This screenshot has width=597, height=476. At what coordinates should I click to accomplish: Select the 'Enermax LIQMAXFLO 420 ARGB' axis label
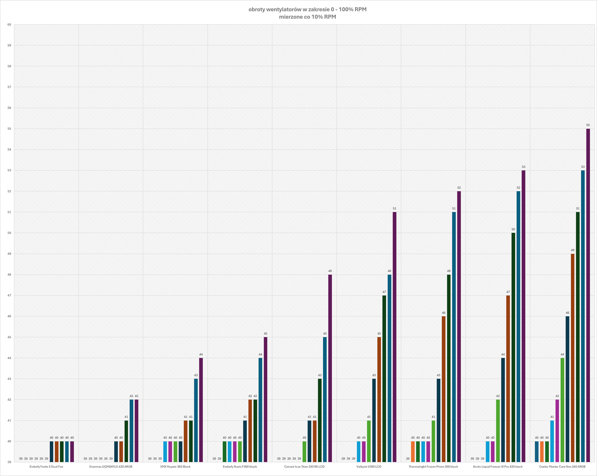coord(111,467)
